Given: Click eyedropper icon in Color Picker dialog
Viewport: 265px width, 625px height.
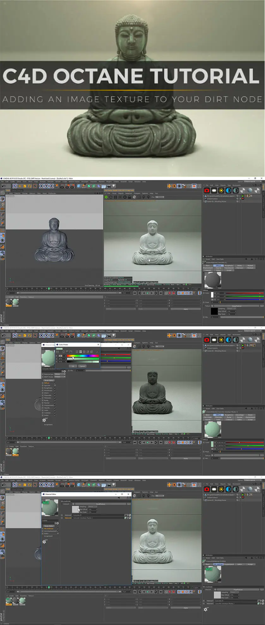Looking at the screenshot, I should (x=97, y=352).
